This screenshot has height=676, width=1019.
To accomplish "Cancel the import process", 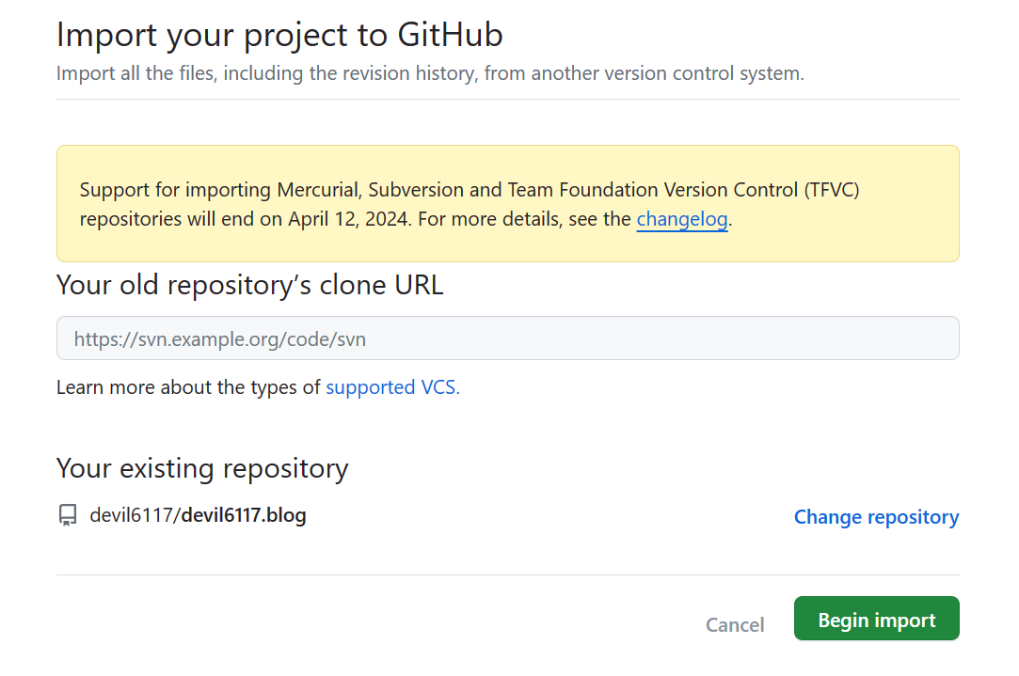I will [735, 625].
